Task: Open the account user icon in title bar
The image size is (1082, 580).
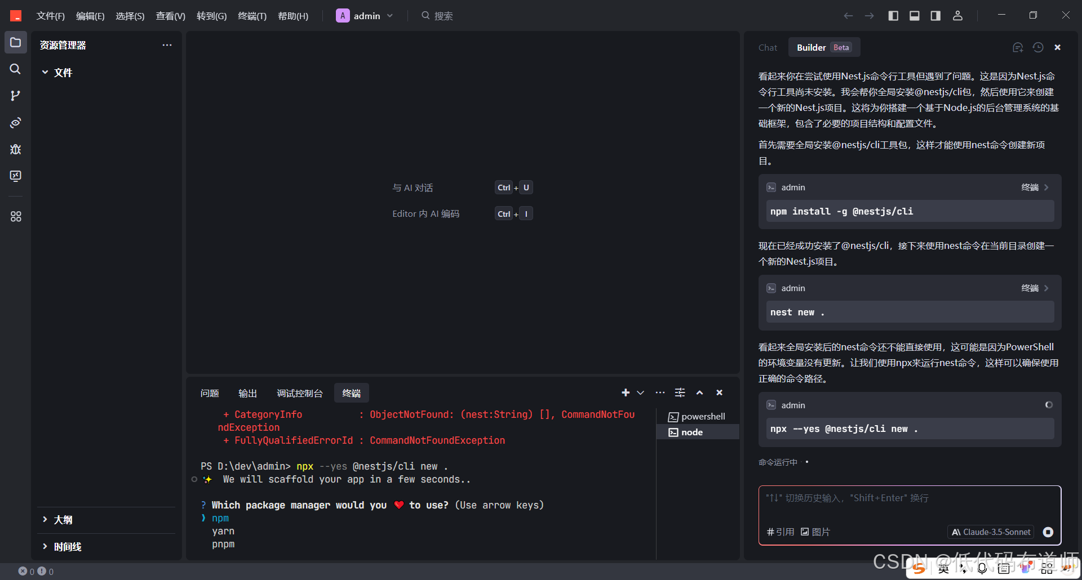Action: click(x=957, y=16)
